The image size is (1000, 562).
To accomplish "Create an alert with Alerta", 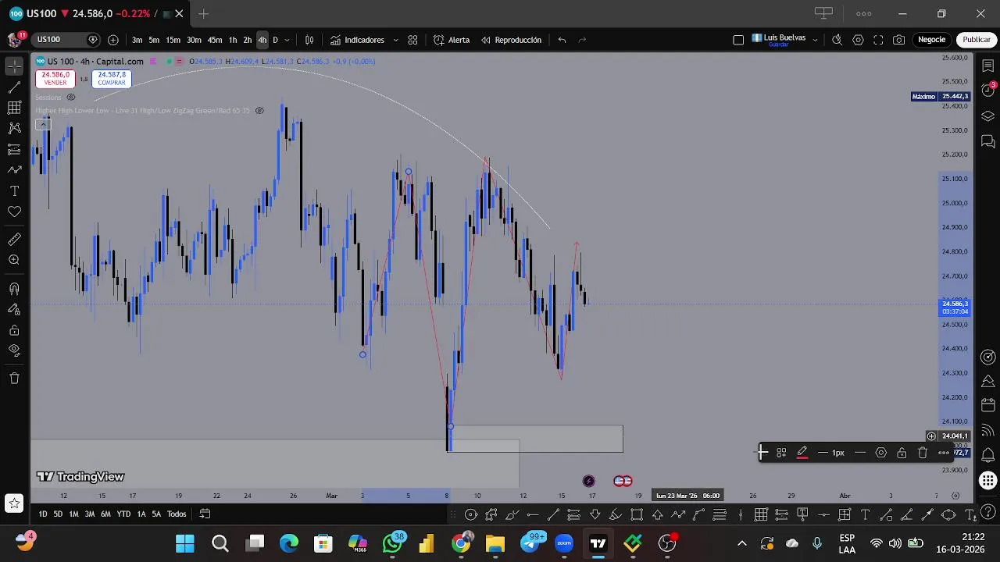I will (x=452, y=40).
